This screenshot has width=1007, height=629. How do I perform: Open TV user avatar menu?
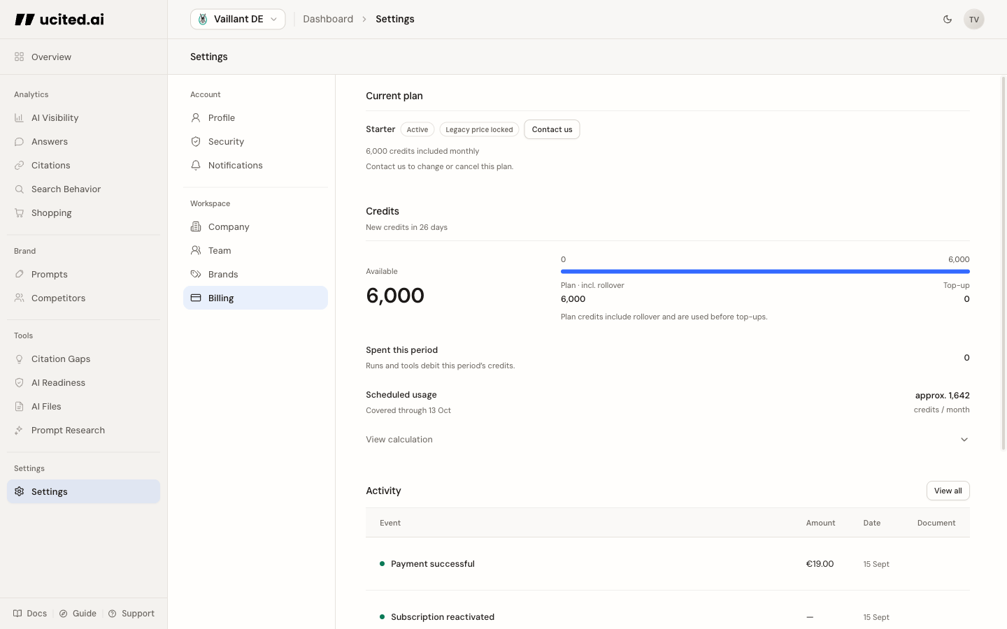click(x=974, y=20)
